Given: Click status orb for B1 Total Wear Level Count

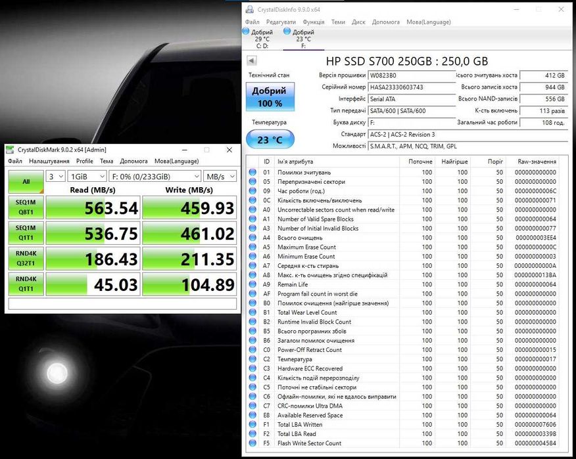Looking at the screenshot, I should pos(252,313).
